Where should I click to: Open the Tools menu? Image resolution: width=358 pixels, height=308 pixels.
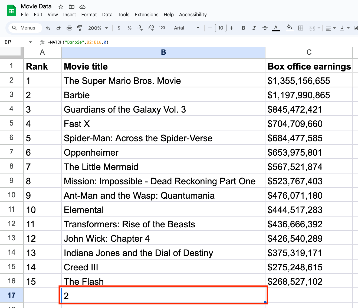tap(124, 15)
